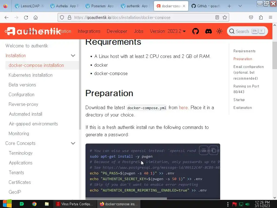The height and width of the screenshot is (208, 277).
Task: Show hidden tray icons dots
Action: pos(228,204)
